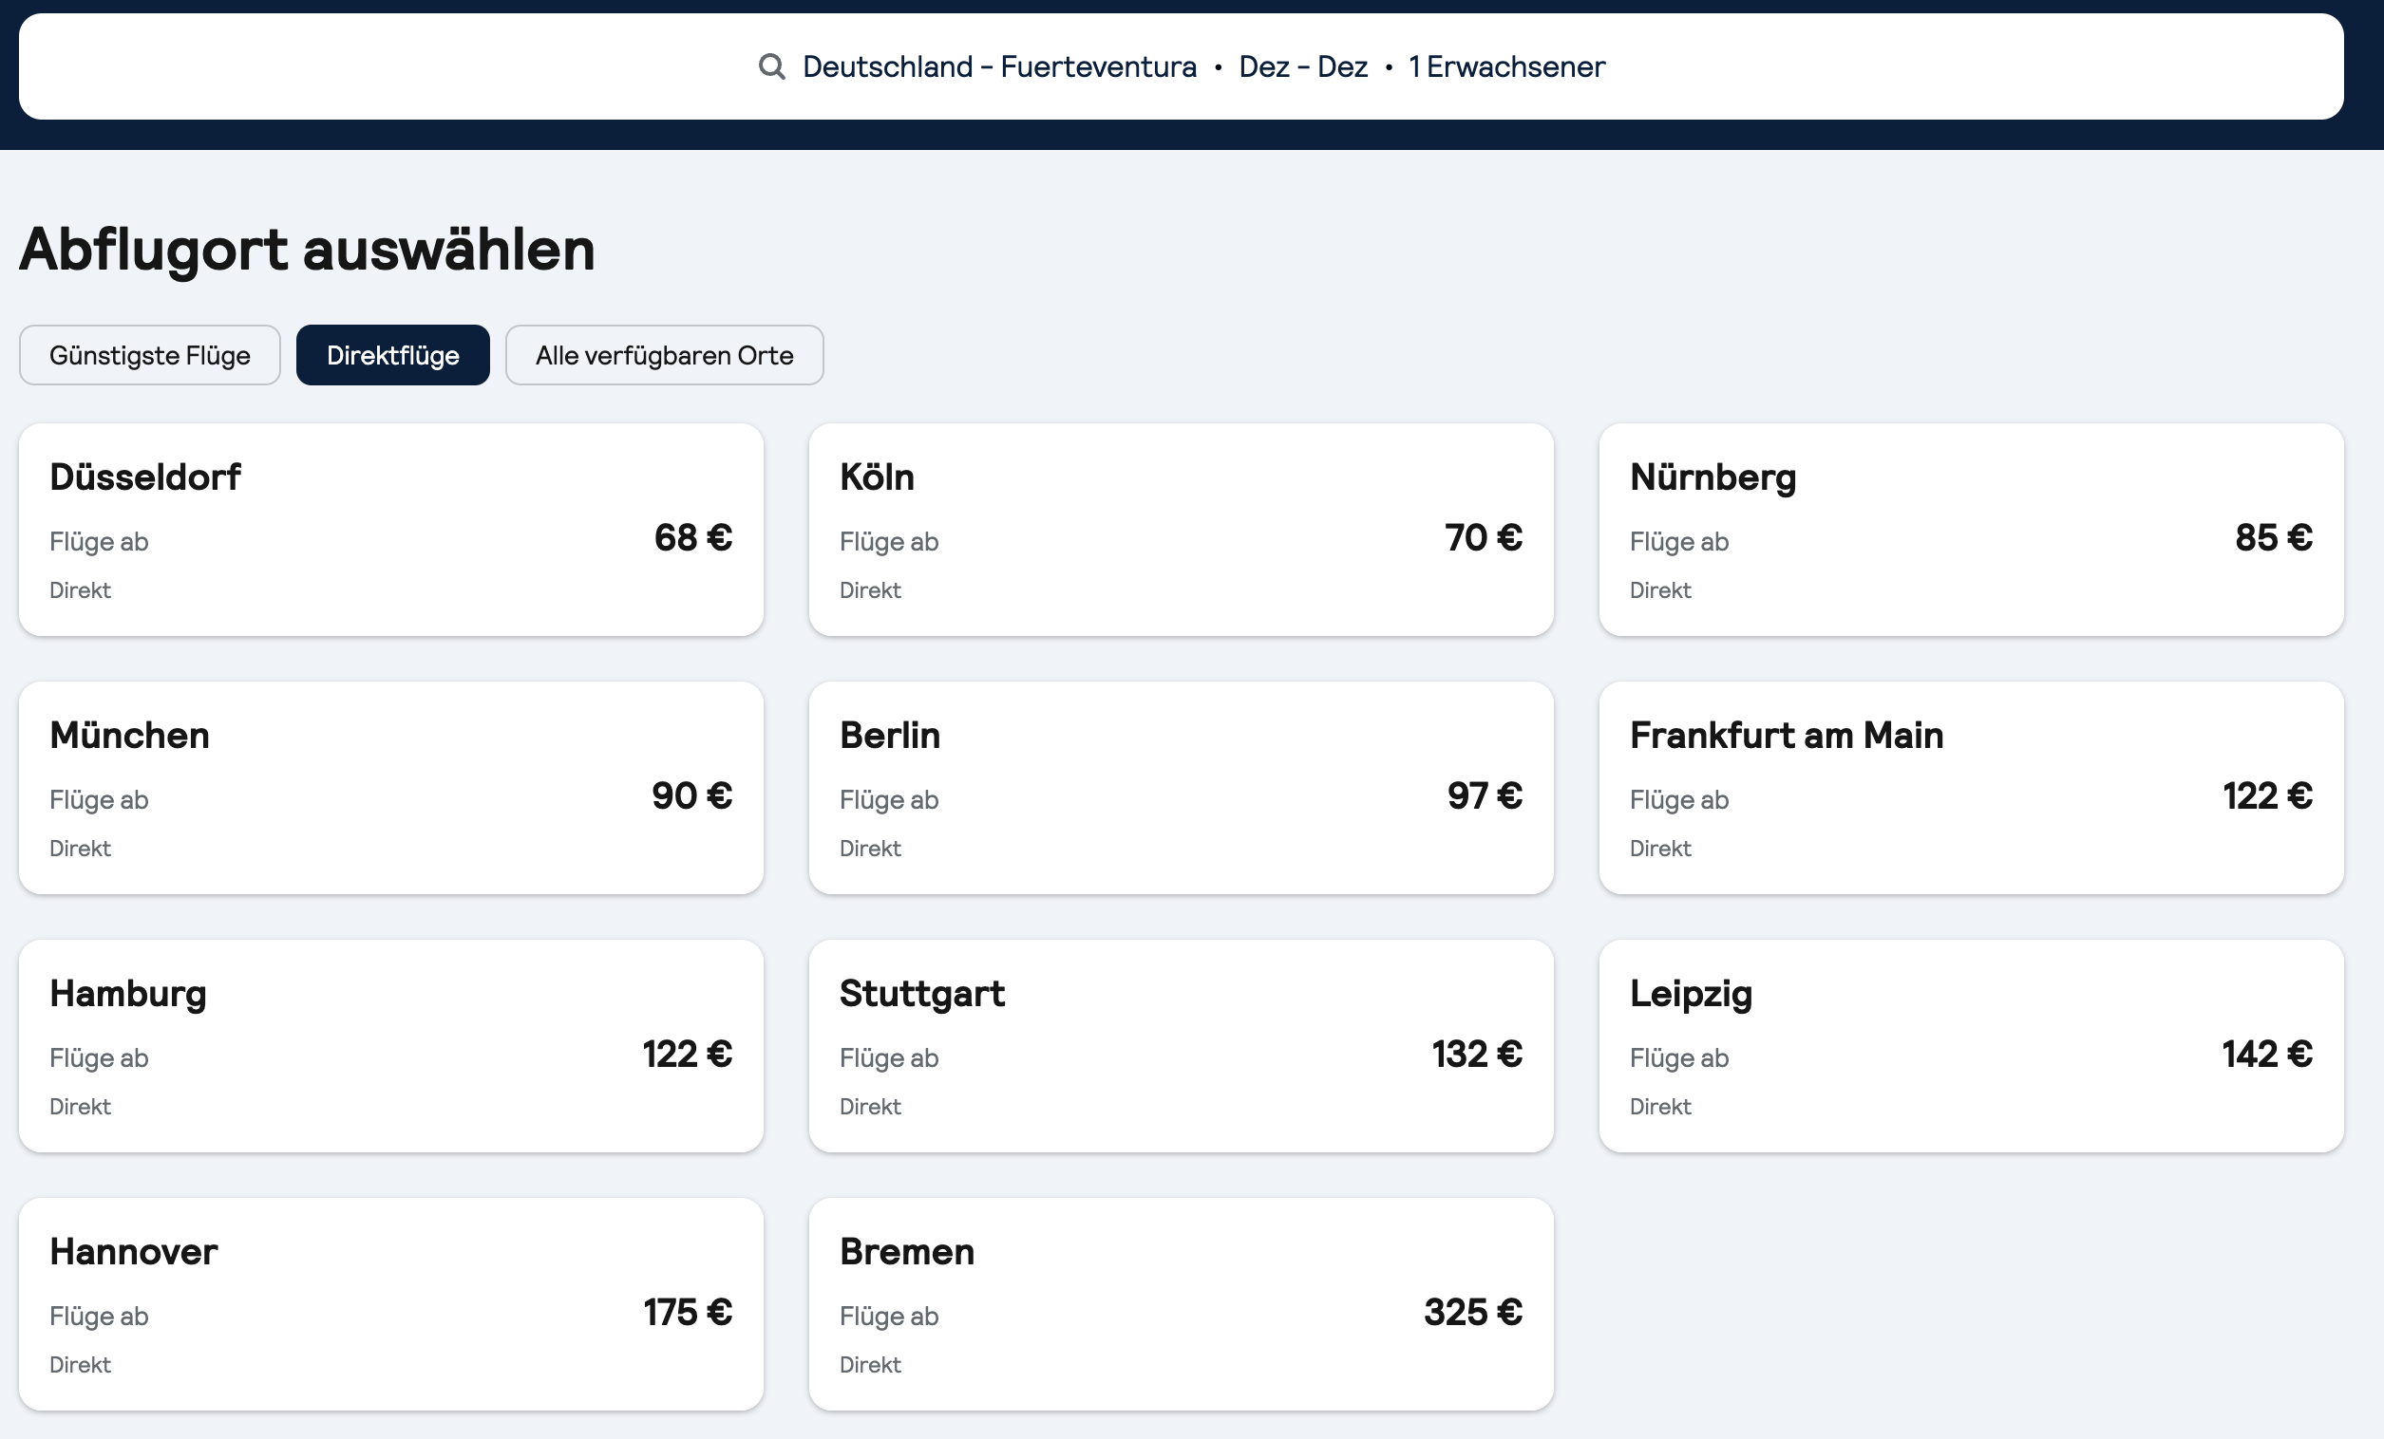The width and height of the screenshot is (2384, 1439).
Task: Select Berlin flights from 97 €
Action: 1181,787
